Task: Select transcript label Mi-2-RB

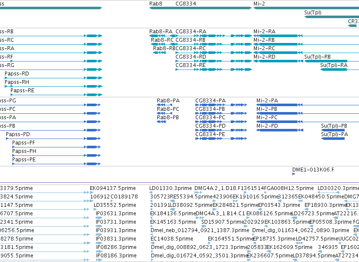Action: tap(264, 40)
